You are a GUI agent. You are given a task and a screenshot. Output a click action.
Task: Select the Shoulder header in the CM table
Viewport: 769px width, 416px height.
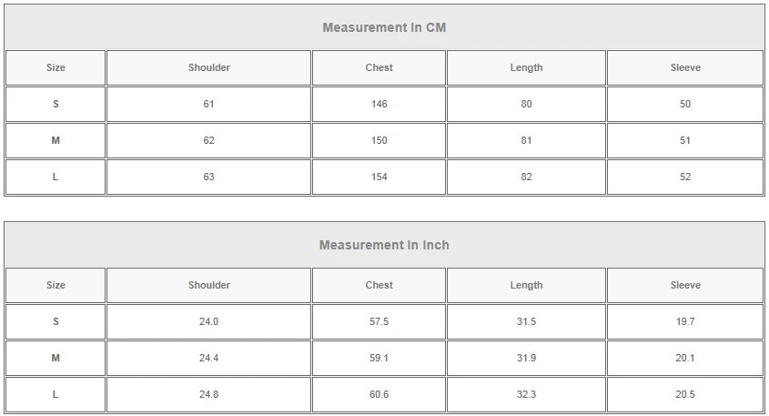209,67
